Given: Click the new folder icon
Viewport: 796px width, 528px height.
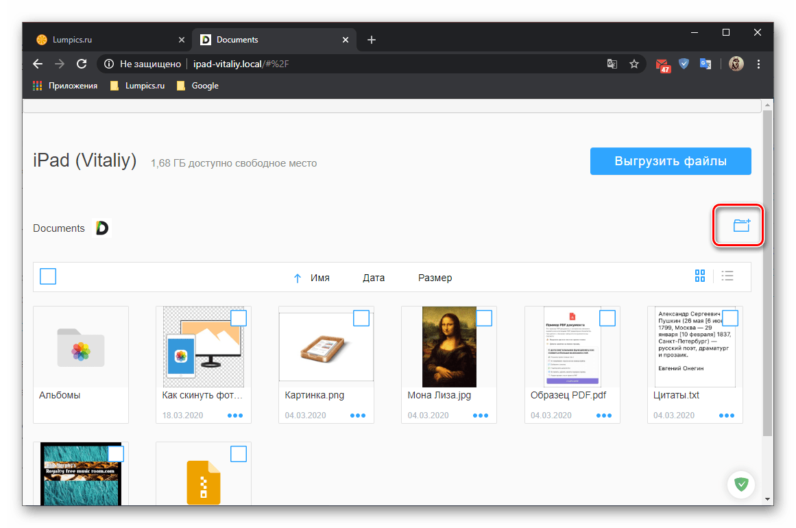Looking at the screenshot, I should point(741,225).
